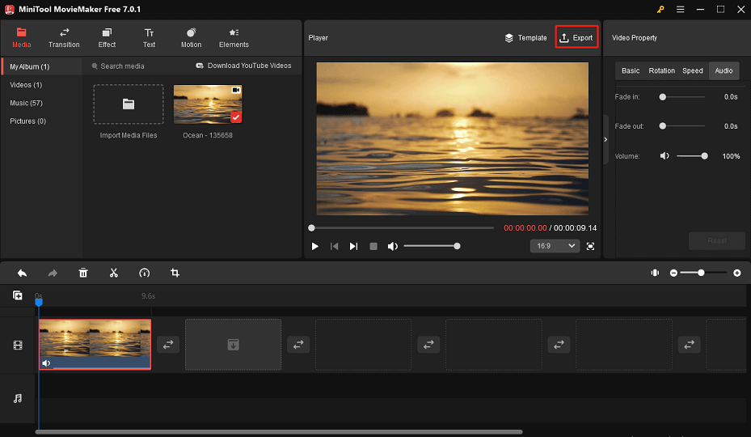751x437 pixels.
Task: Adjust the player volume slider
Action: pyautogui.click(x=432, y=246)
